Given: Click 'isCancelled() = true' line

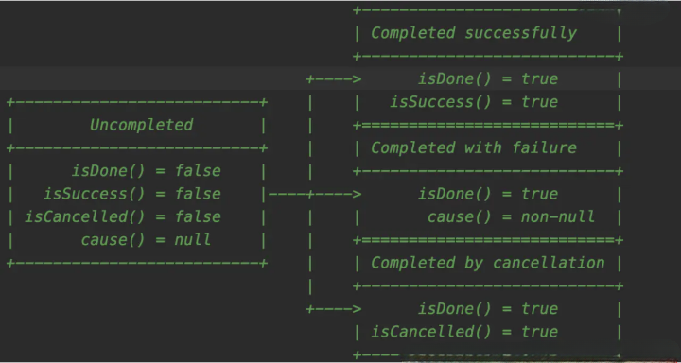Looking at the screenshot, I should [x=464, y=332].
